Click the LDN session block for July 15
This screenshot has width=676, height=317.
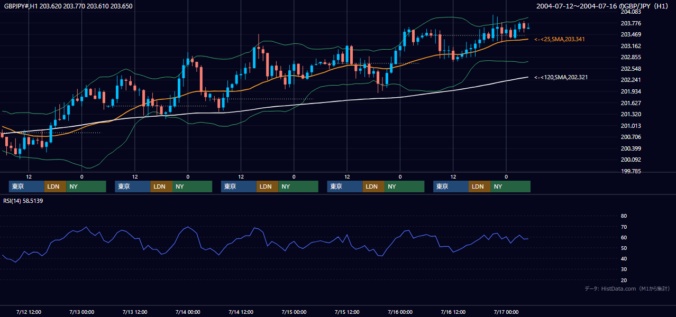tap(373, 187)
